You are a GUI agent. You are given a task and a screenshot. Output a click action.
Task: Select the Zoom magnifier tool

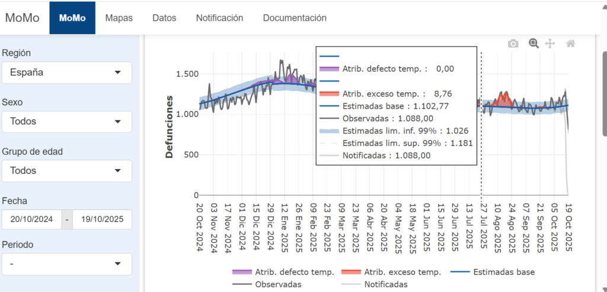pos(533,43)
